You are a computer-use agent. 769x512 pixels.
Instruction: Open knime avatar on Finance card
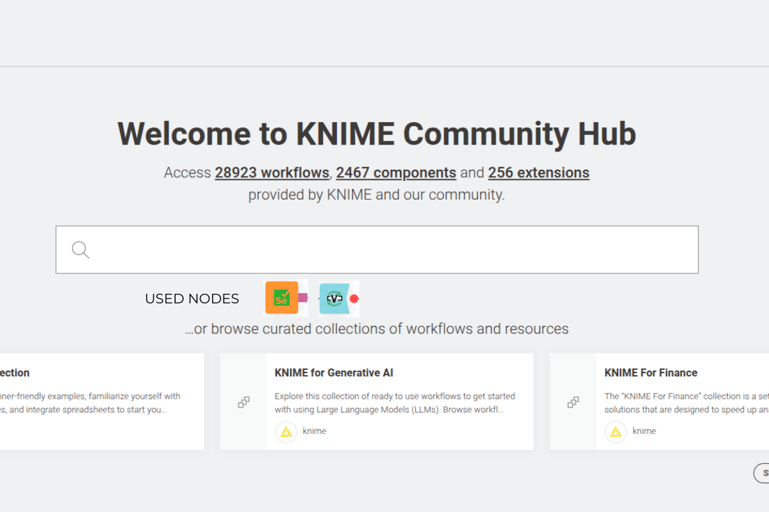[616, 431]
